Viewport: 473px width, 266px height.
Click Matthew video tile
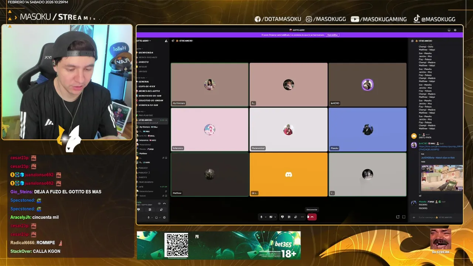tap(210, 174)
